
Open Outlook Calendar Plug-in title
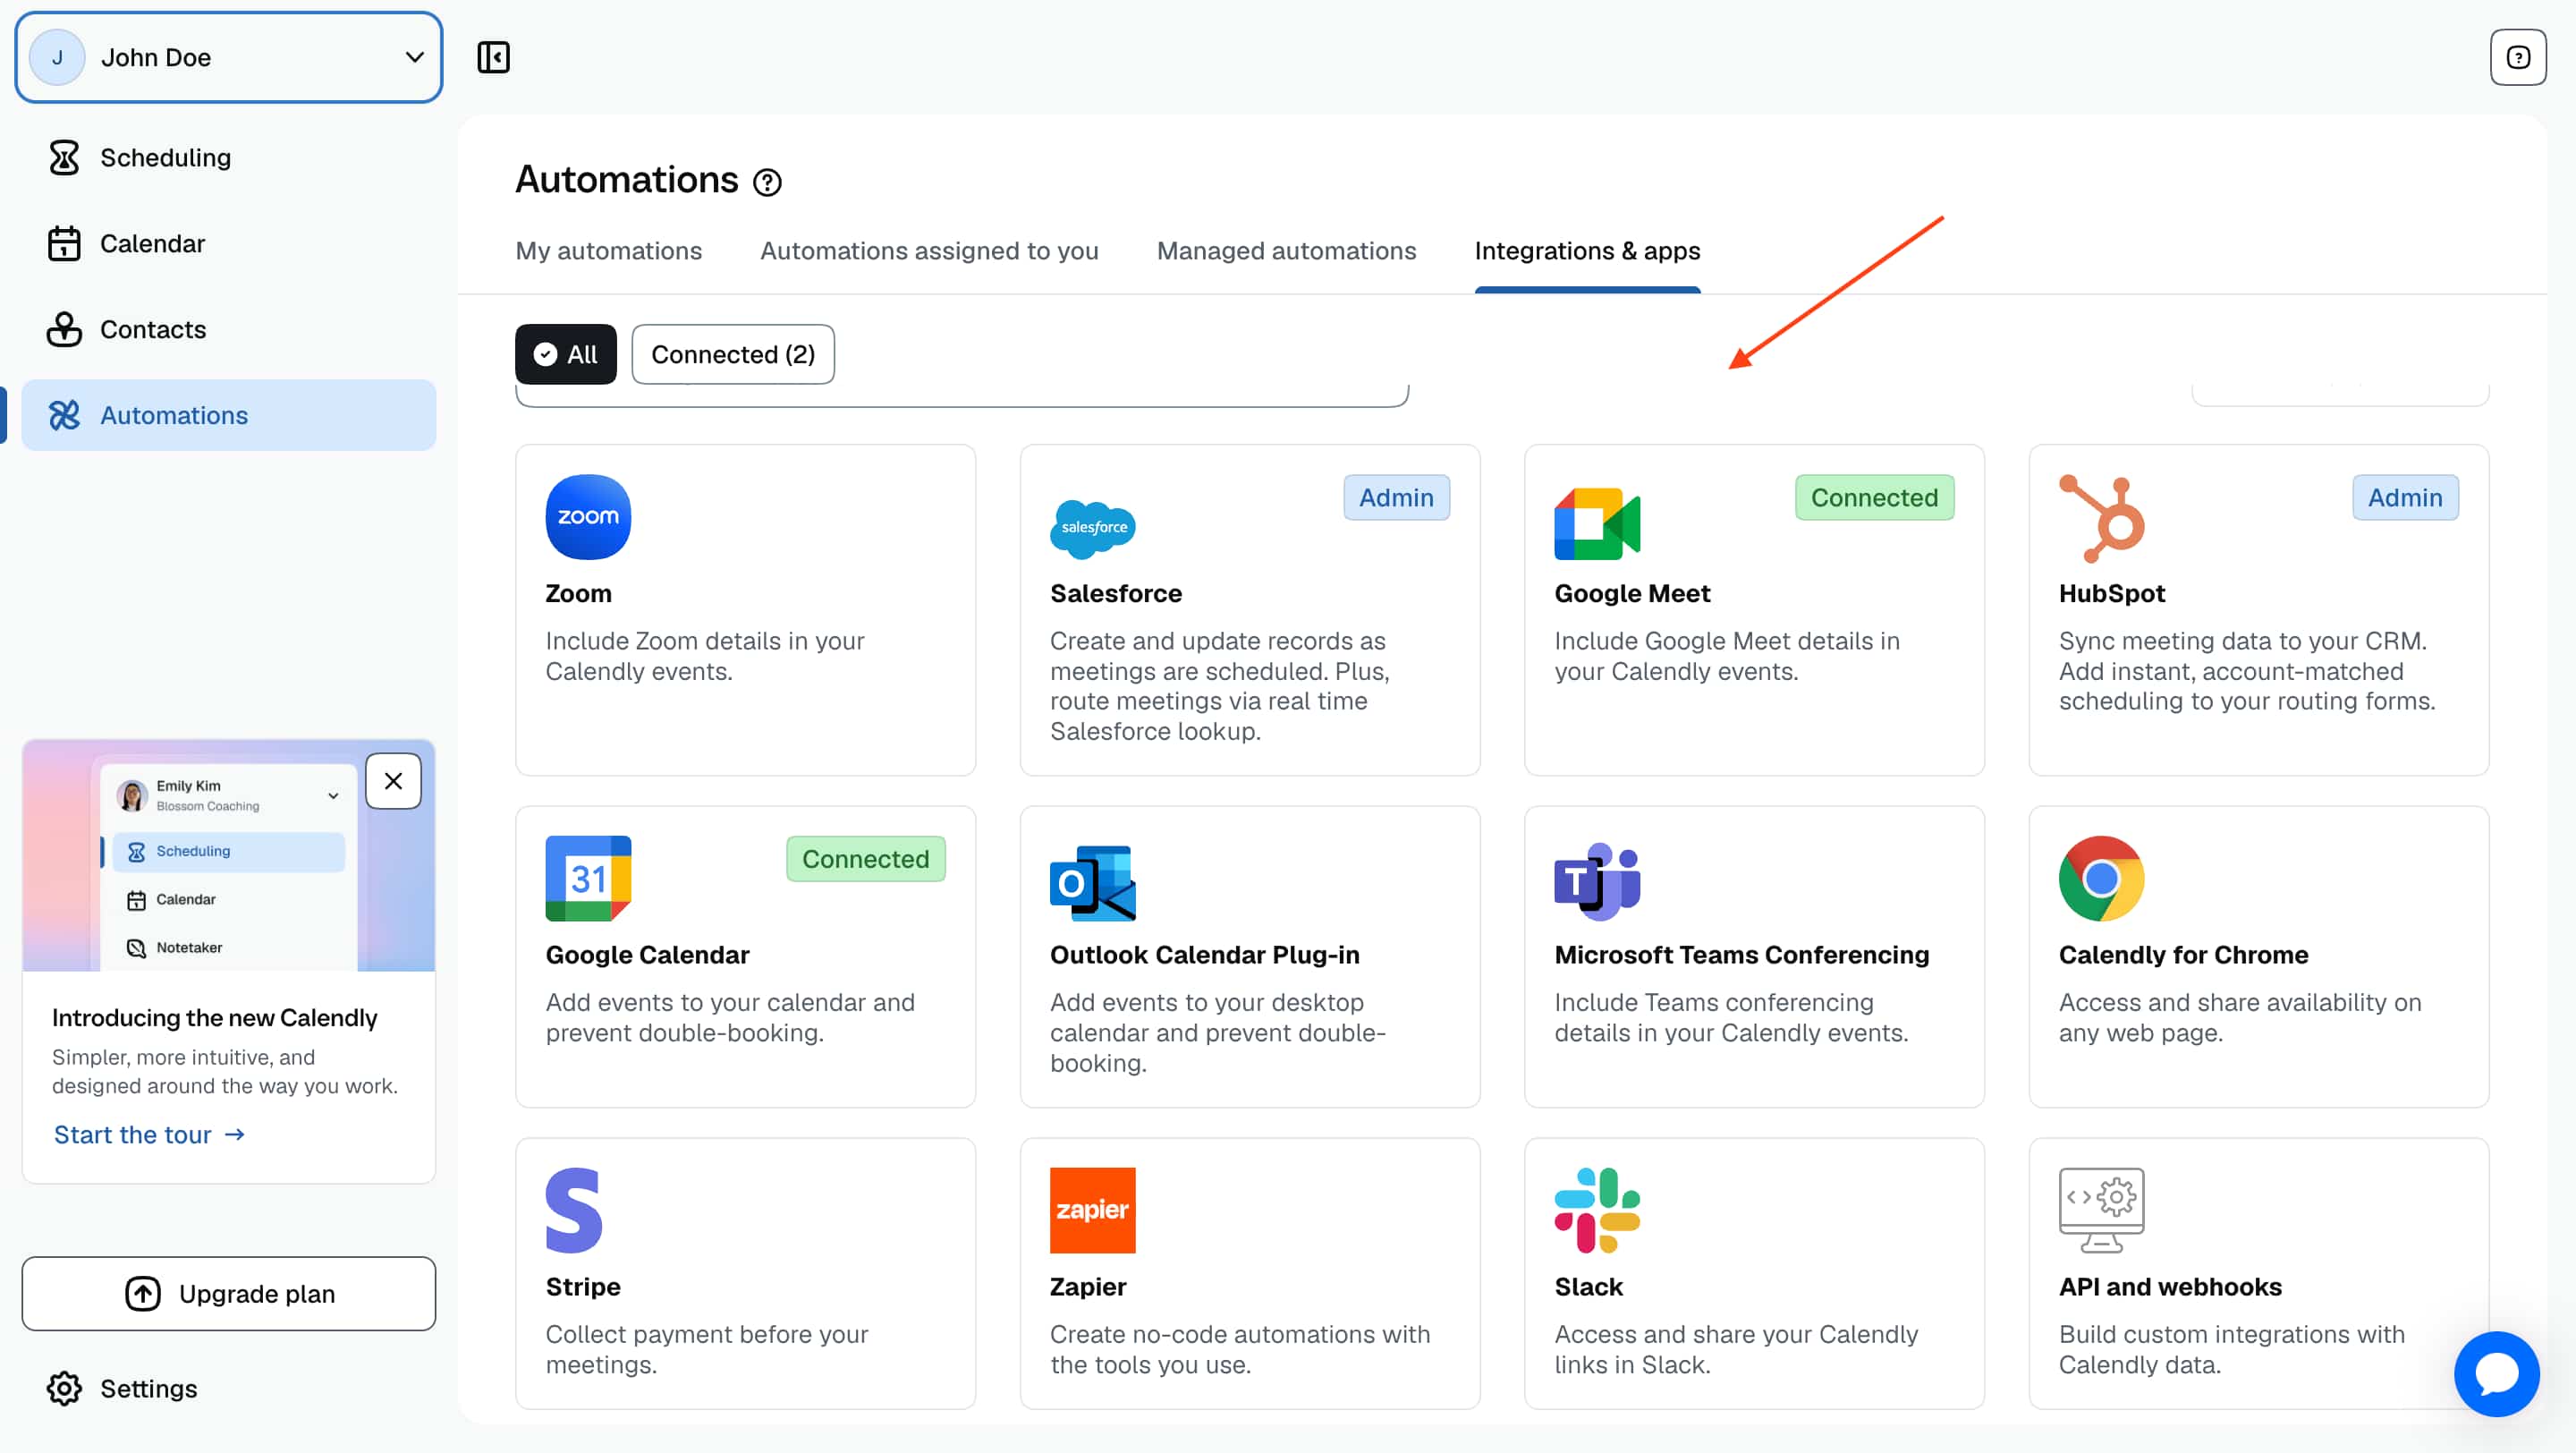(1204, 954)
